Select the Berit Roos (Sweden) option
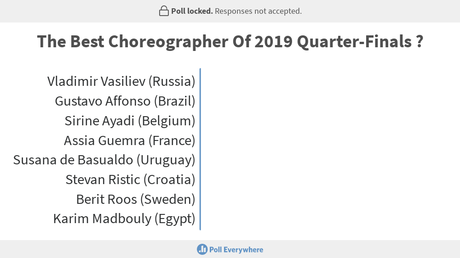Image resolution: width=460 pixels, height=258 pixels. [x=136, y=199]
